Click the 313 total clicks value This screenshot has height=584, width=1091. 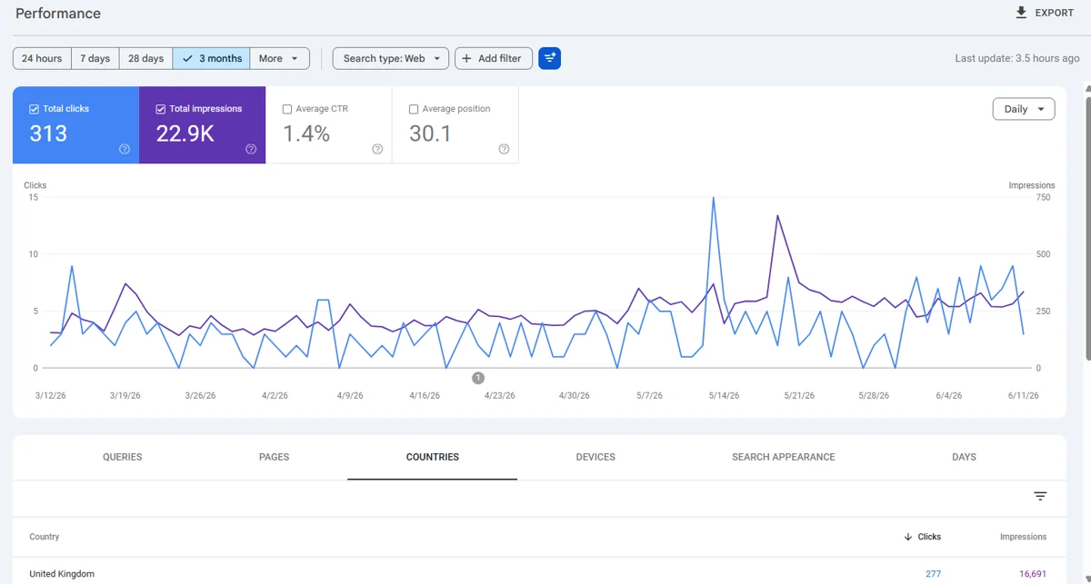tap(48, 134)
